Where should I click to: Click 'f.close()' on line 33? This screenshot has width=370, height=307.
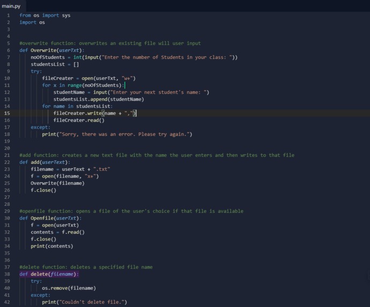click(43, 239)
